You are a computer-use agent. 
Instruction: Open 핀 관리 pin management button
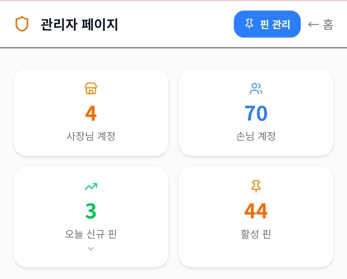click(267, 24)
